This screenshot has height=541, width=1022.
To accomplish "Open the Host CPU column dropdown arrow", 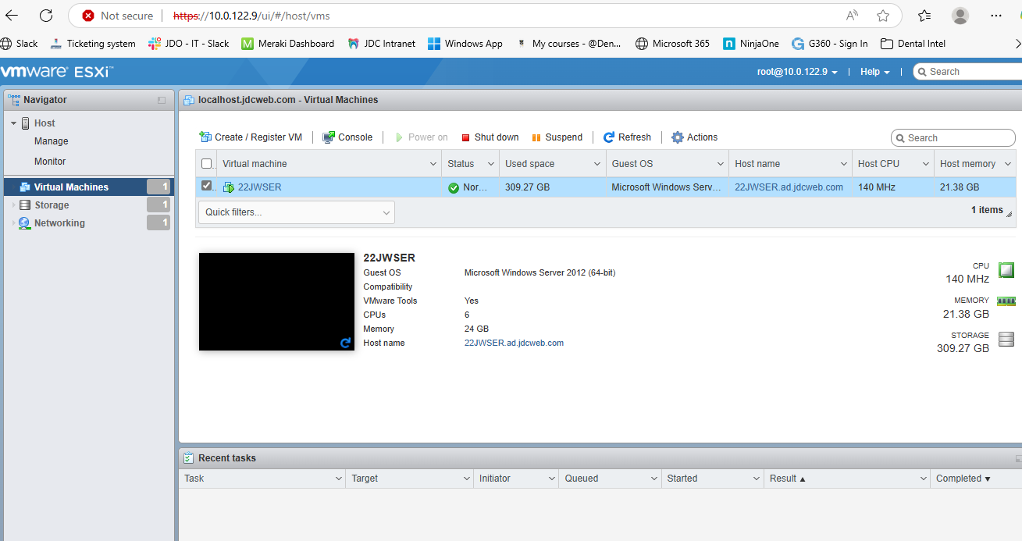I will pos(926,164).
